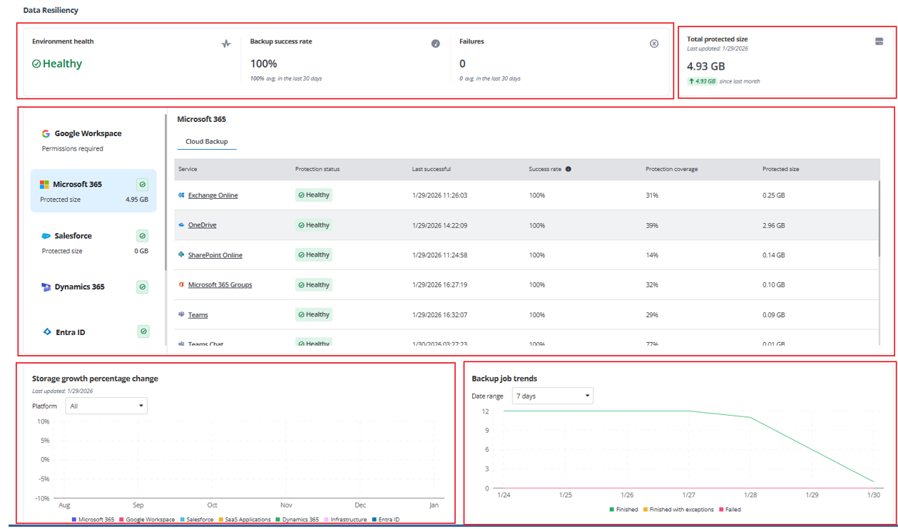The image size is (898, 529).
Task: Click the Microsoft 365 Groups service icon
Action: (182, 285)
